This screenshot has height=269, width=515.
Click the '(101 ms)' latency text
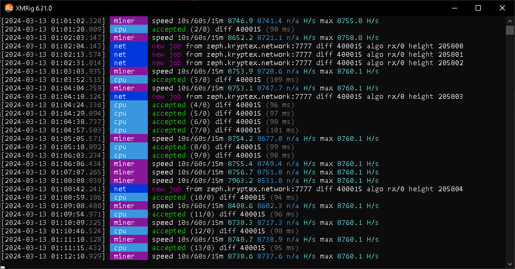282,130
